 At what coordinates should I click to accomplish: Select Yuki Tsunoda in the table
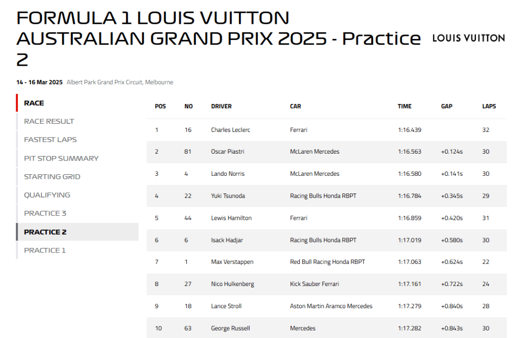coord(228,196)
